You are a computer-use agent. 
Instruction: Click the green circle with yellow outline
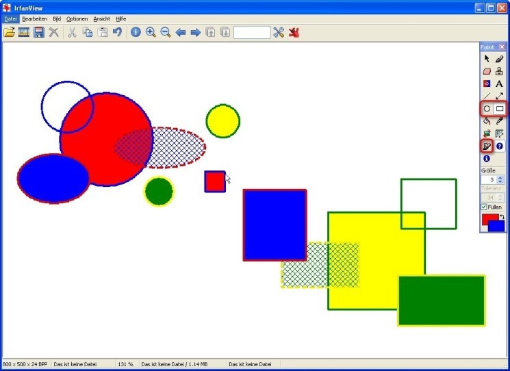[159, 192]
